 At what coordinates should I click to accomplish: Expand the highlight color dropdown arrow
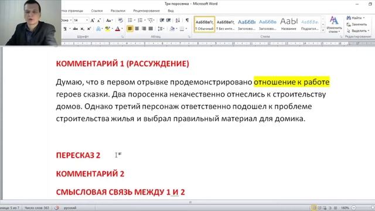click(112, 29)
